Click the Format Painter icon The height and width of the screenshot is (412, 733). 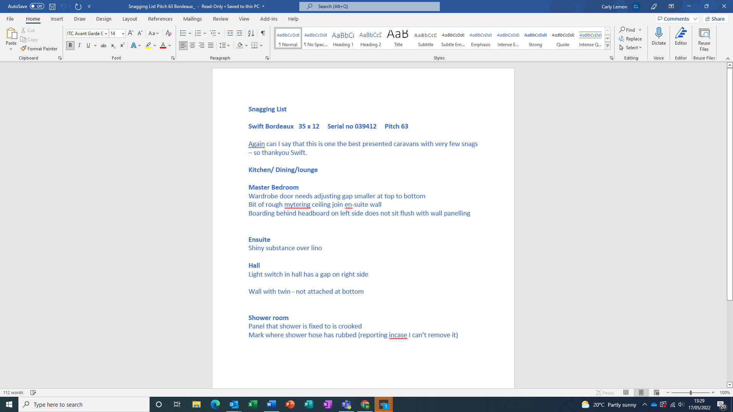click(24, 48)
